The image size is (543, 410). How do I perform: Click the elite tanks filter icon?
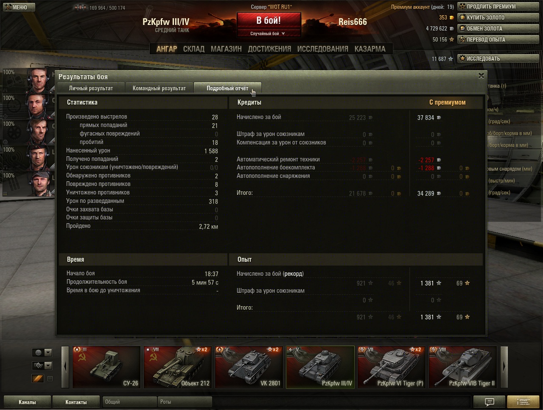point(39,379)
